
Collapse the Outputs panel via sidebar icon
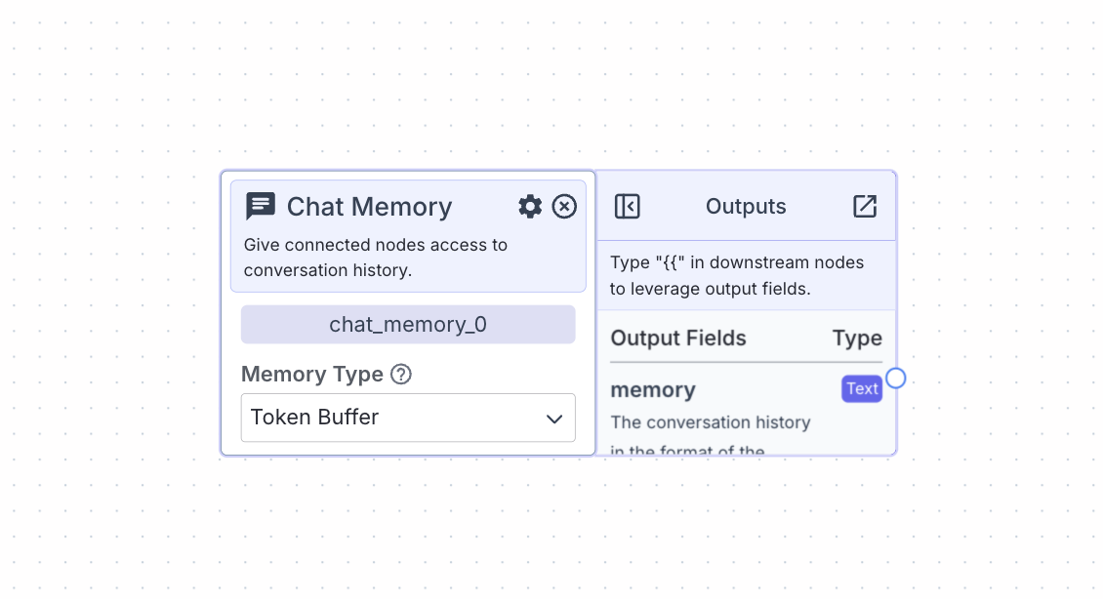point(627,206)
